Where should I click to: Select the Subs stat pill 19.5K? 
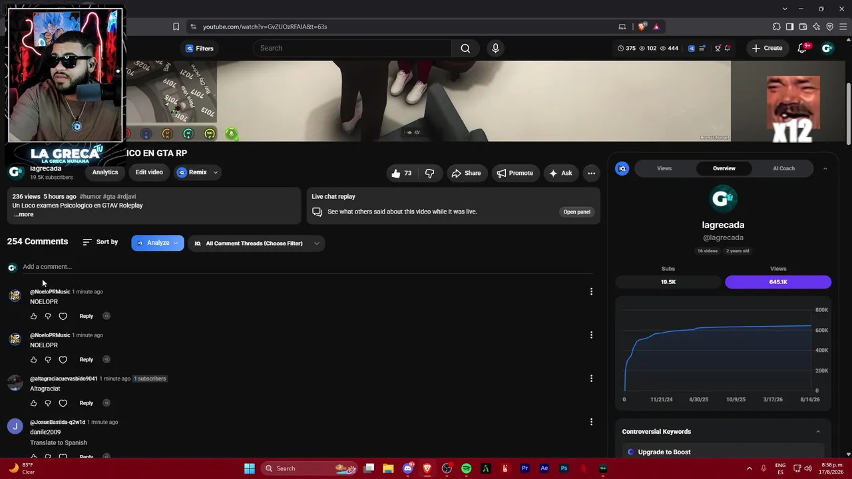tap(668, 282)
